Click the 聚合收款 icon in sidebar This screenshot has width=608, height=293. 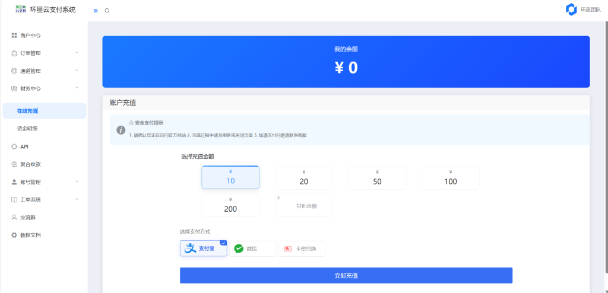pos(14,164)
